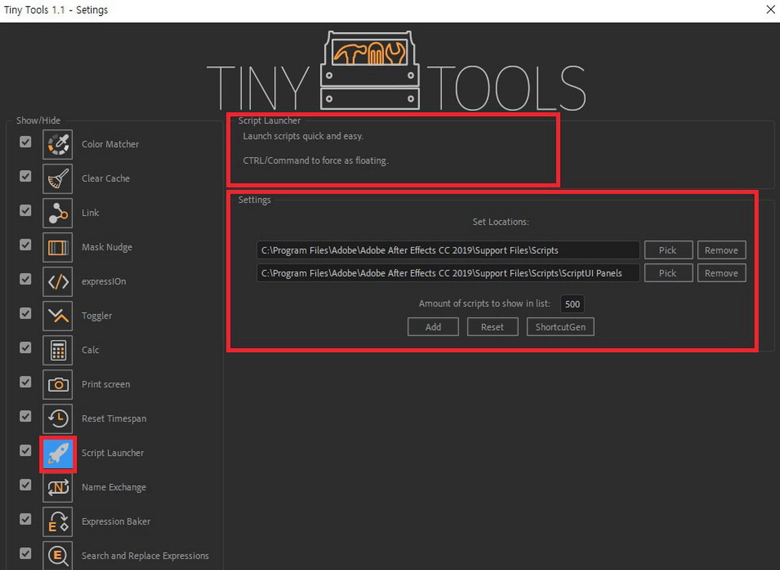Open the Expression Baker icon

point(58,522)
